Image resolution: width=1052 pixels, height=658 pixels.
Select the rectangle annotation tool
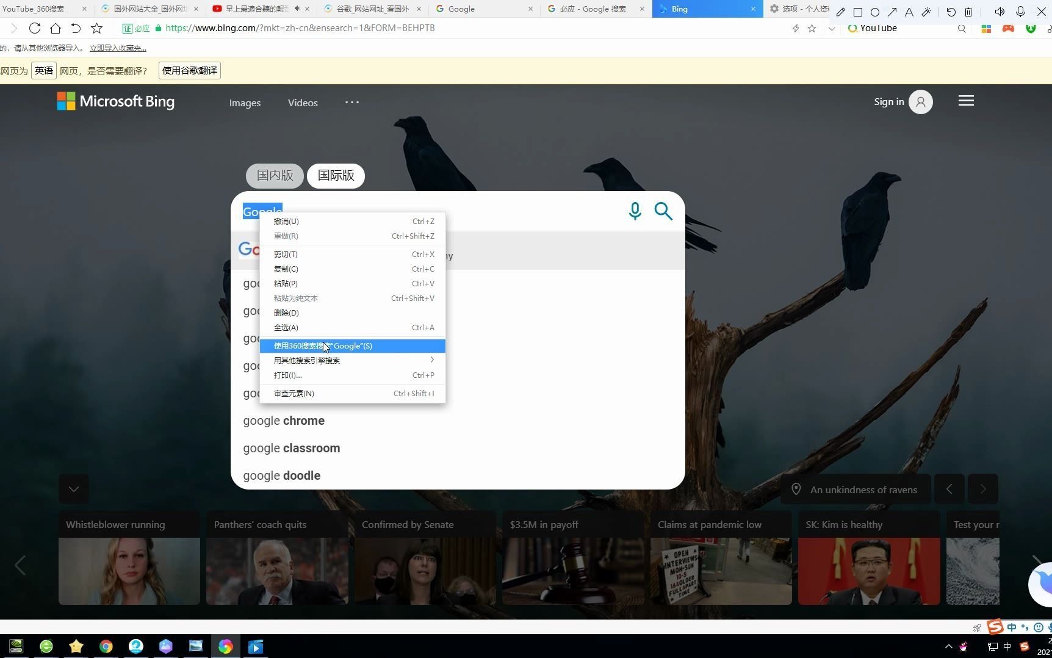point(857,12)
